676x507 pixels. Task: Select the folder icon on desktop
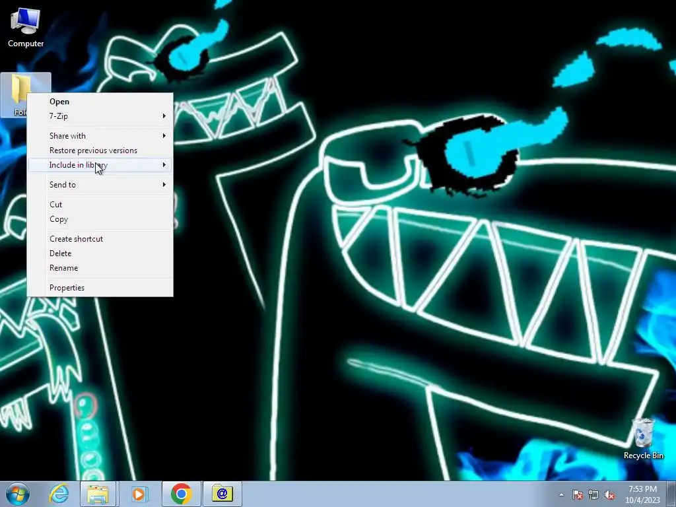point(15,94)
